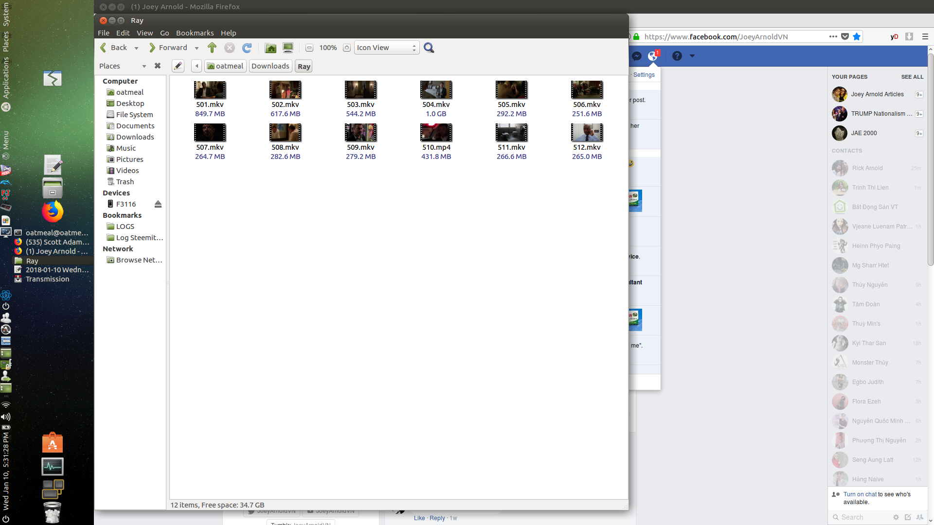
Task: Open the Home folder toolbar icon
Action: pos(270,48)
